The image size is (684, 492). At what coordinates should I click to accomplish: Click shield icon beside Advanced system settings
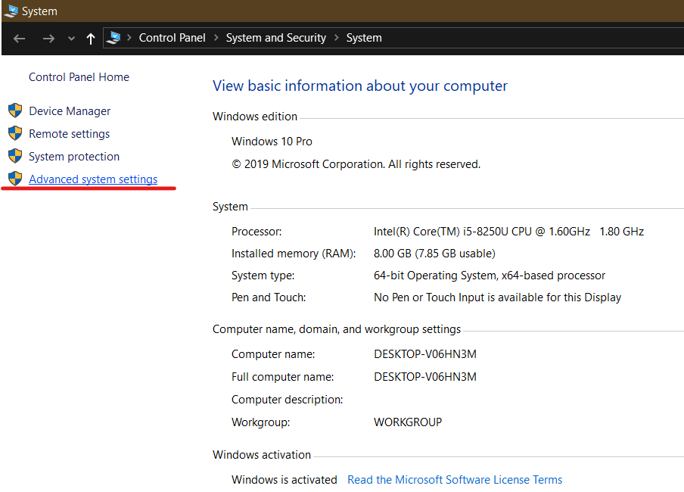point(15,179)
